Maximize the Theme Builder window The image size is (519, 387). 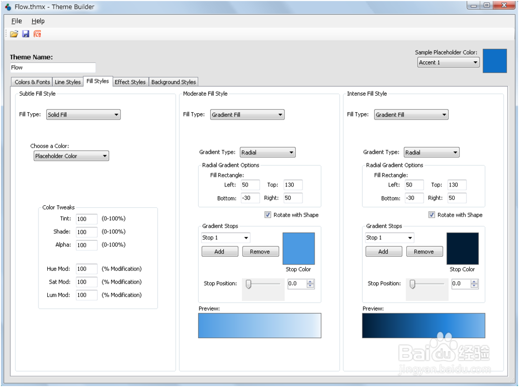[487, 5]
